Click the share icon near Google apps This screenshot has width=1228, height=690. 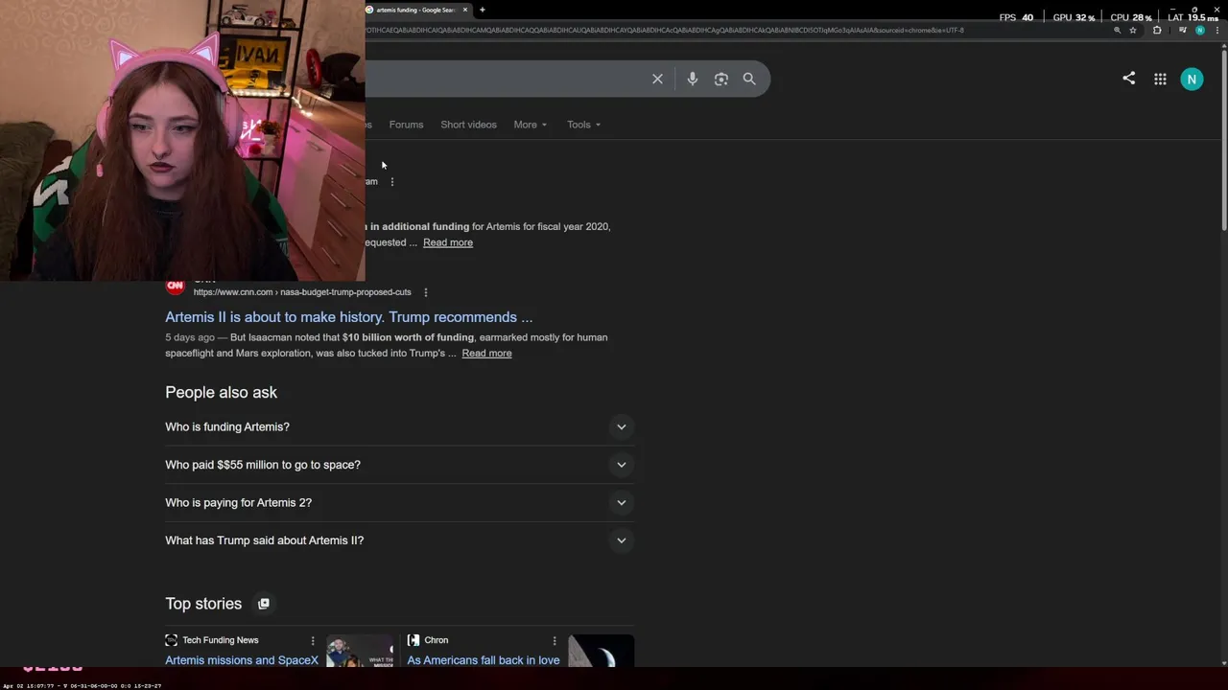pos(1128,79)
